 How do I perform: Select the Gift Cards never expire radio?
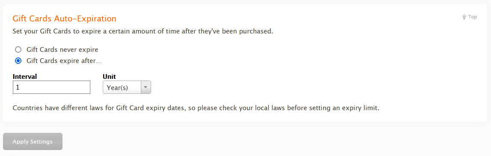tap(18, 49)
